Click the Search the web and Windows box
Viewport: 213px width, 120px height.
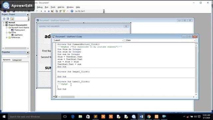coord(35,117)
